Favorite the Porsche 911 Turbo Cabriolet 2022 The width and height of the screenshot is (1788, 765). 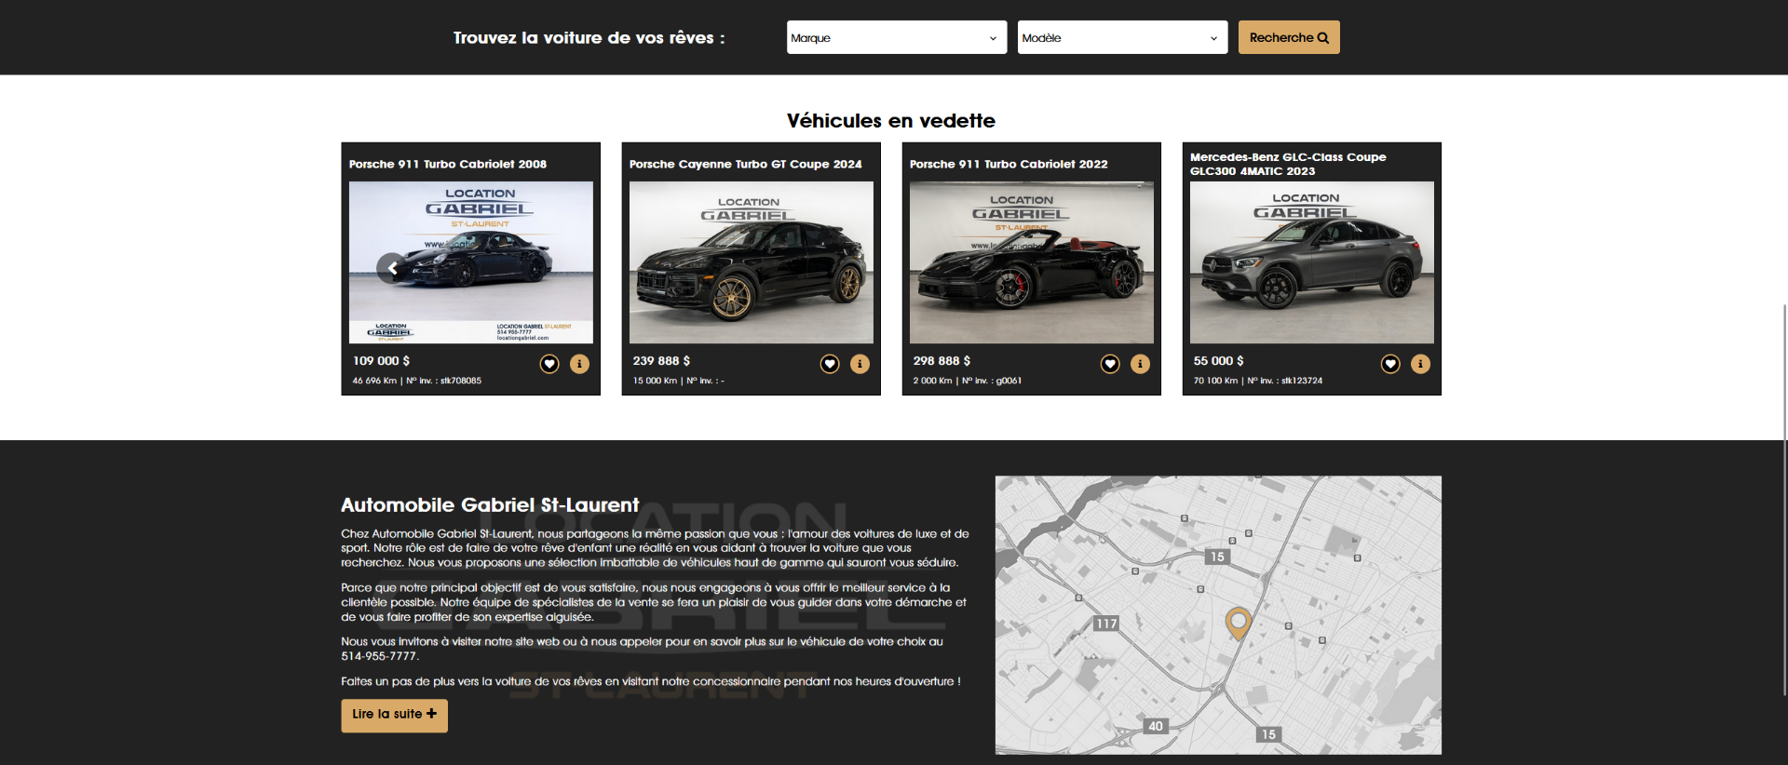[x=1110, y=364]
